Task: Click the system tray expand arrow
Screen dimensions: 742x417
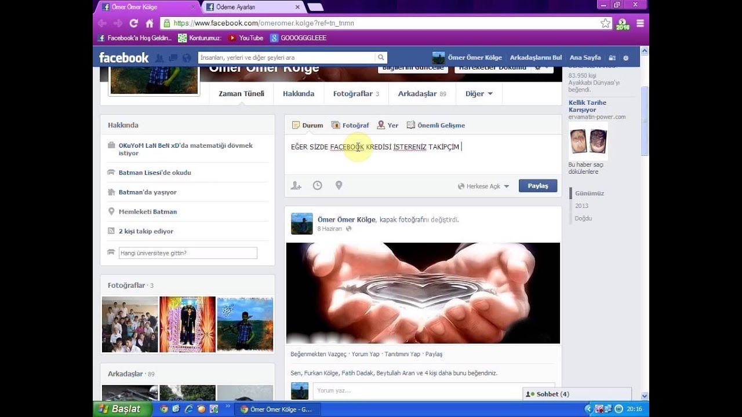Action: 588,409
